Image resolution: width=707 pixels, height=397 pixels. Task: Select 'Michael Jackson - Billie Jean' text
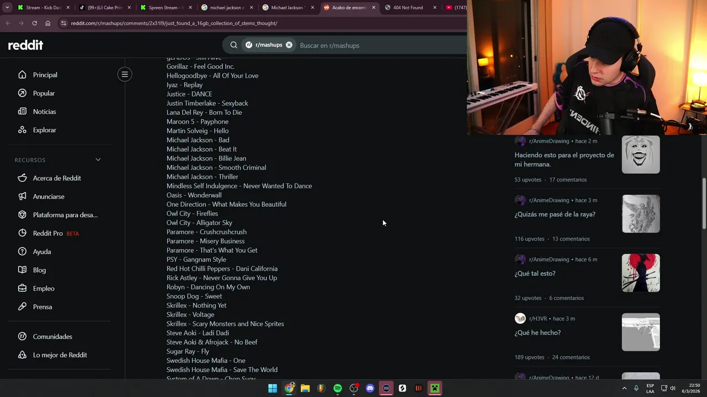click(x=206, y=158)
